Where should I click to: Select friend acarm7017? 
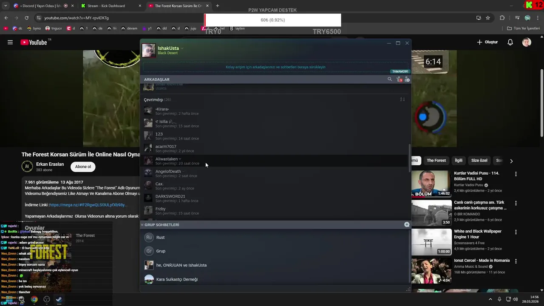point(275,148)
